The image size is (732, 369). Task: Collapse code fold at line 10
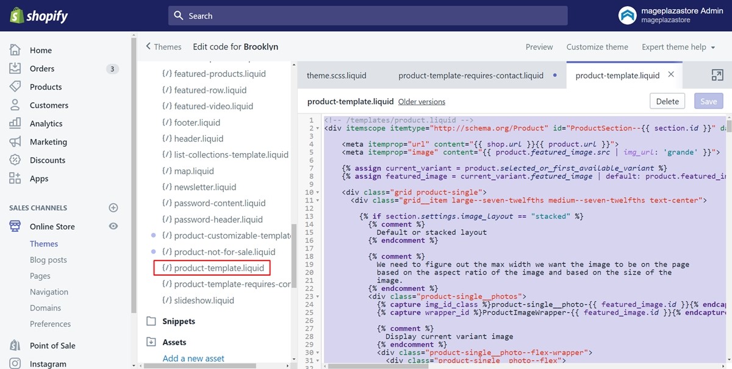(x=318, y=193)
